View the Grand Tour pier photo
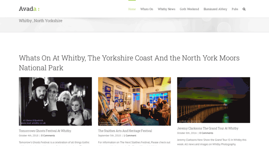269x146 pixels. tap(214, 100)
